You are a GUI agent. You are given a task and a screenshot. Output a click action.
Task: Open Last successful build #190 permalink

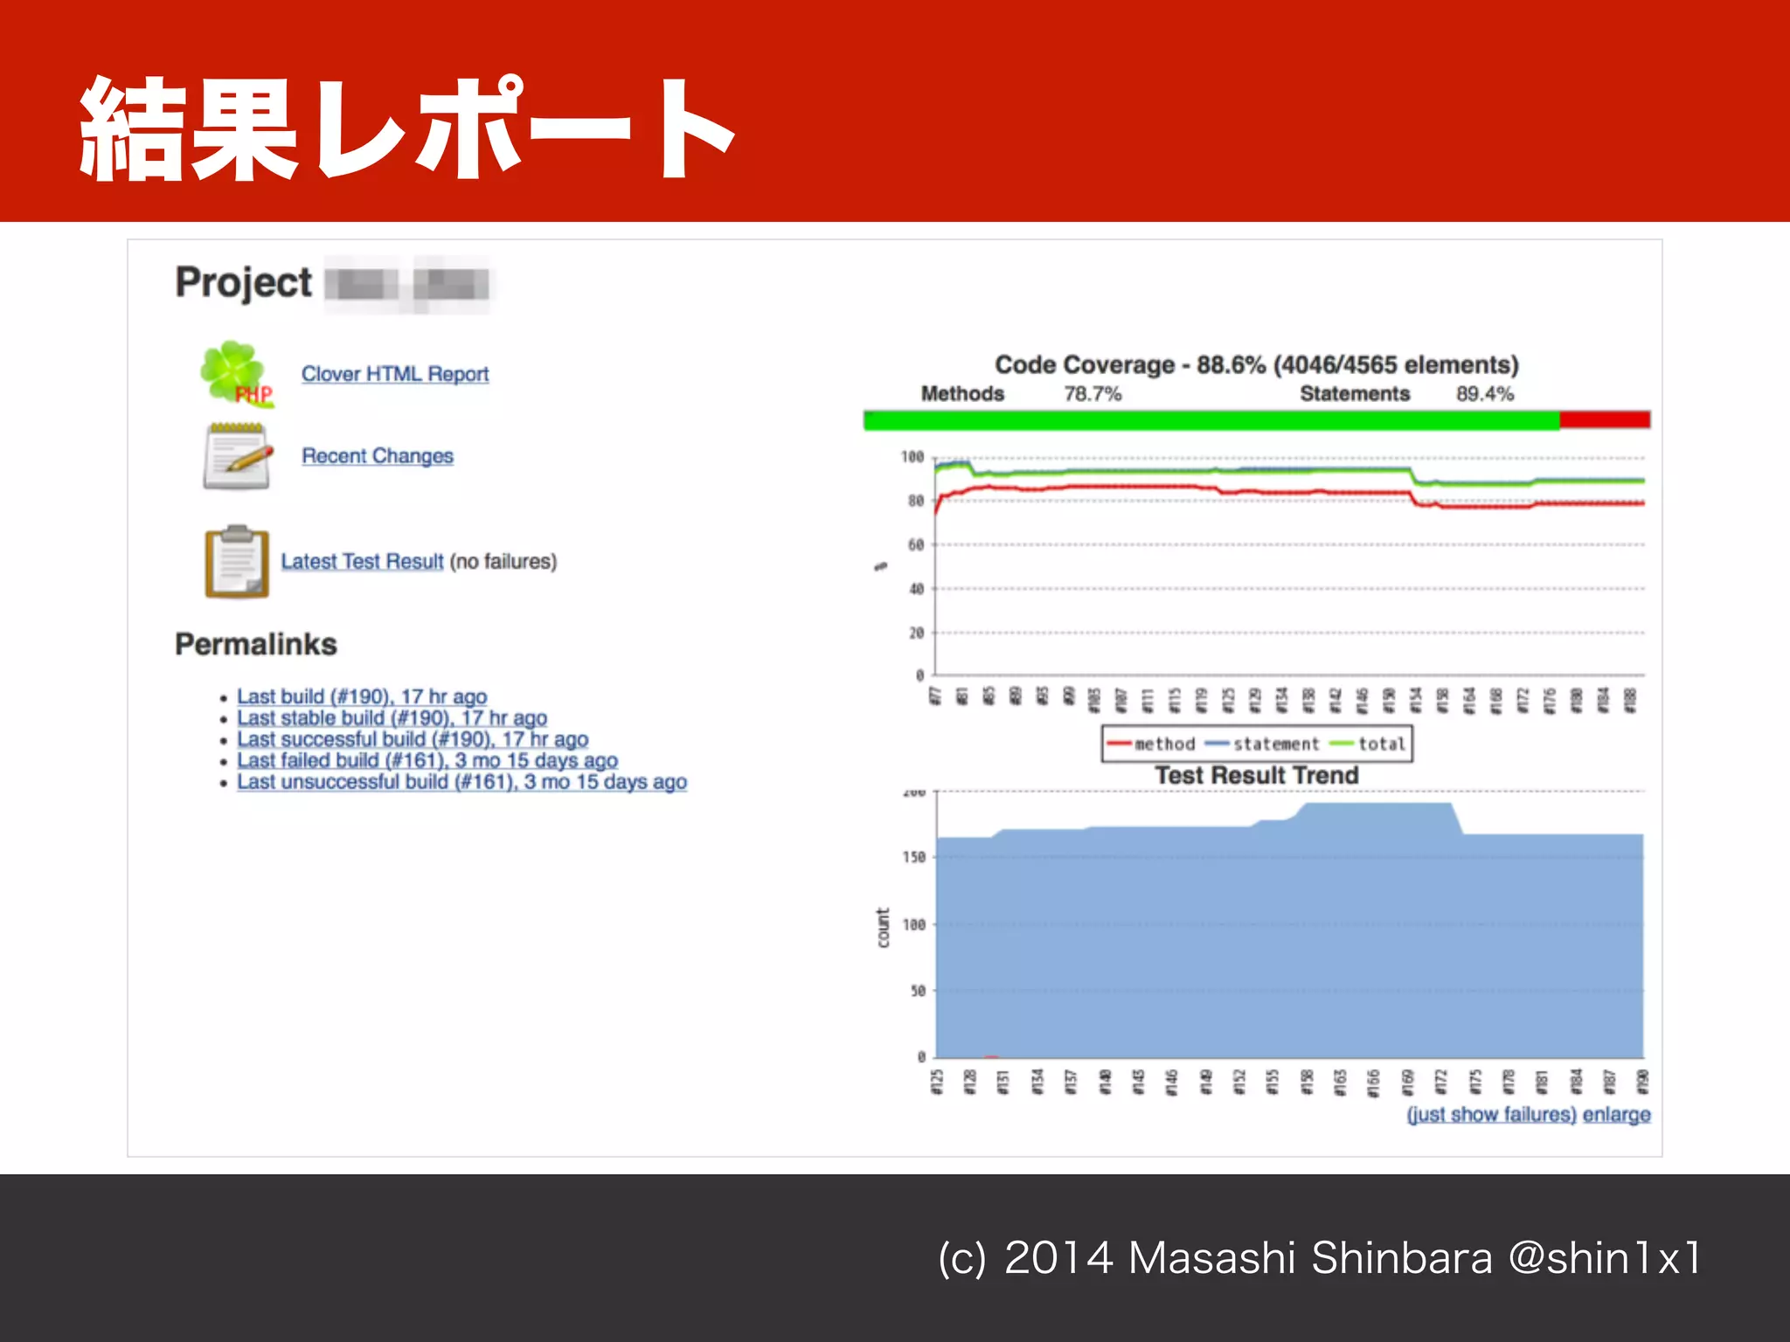pos(413,739)
